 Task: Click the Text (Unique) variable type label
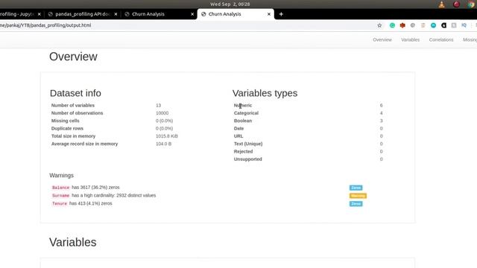click(248, 144)
